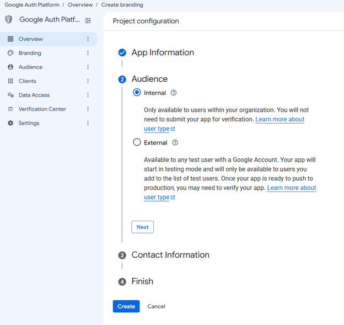Click the Google Auth Platf... sidebar title
Image resolution: width=344 pixels, height=325 pixels.
pos(50,19)
